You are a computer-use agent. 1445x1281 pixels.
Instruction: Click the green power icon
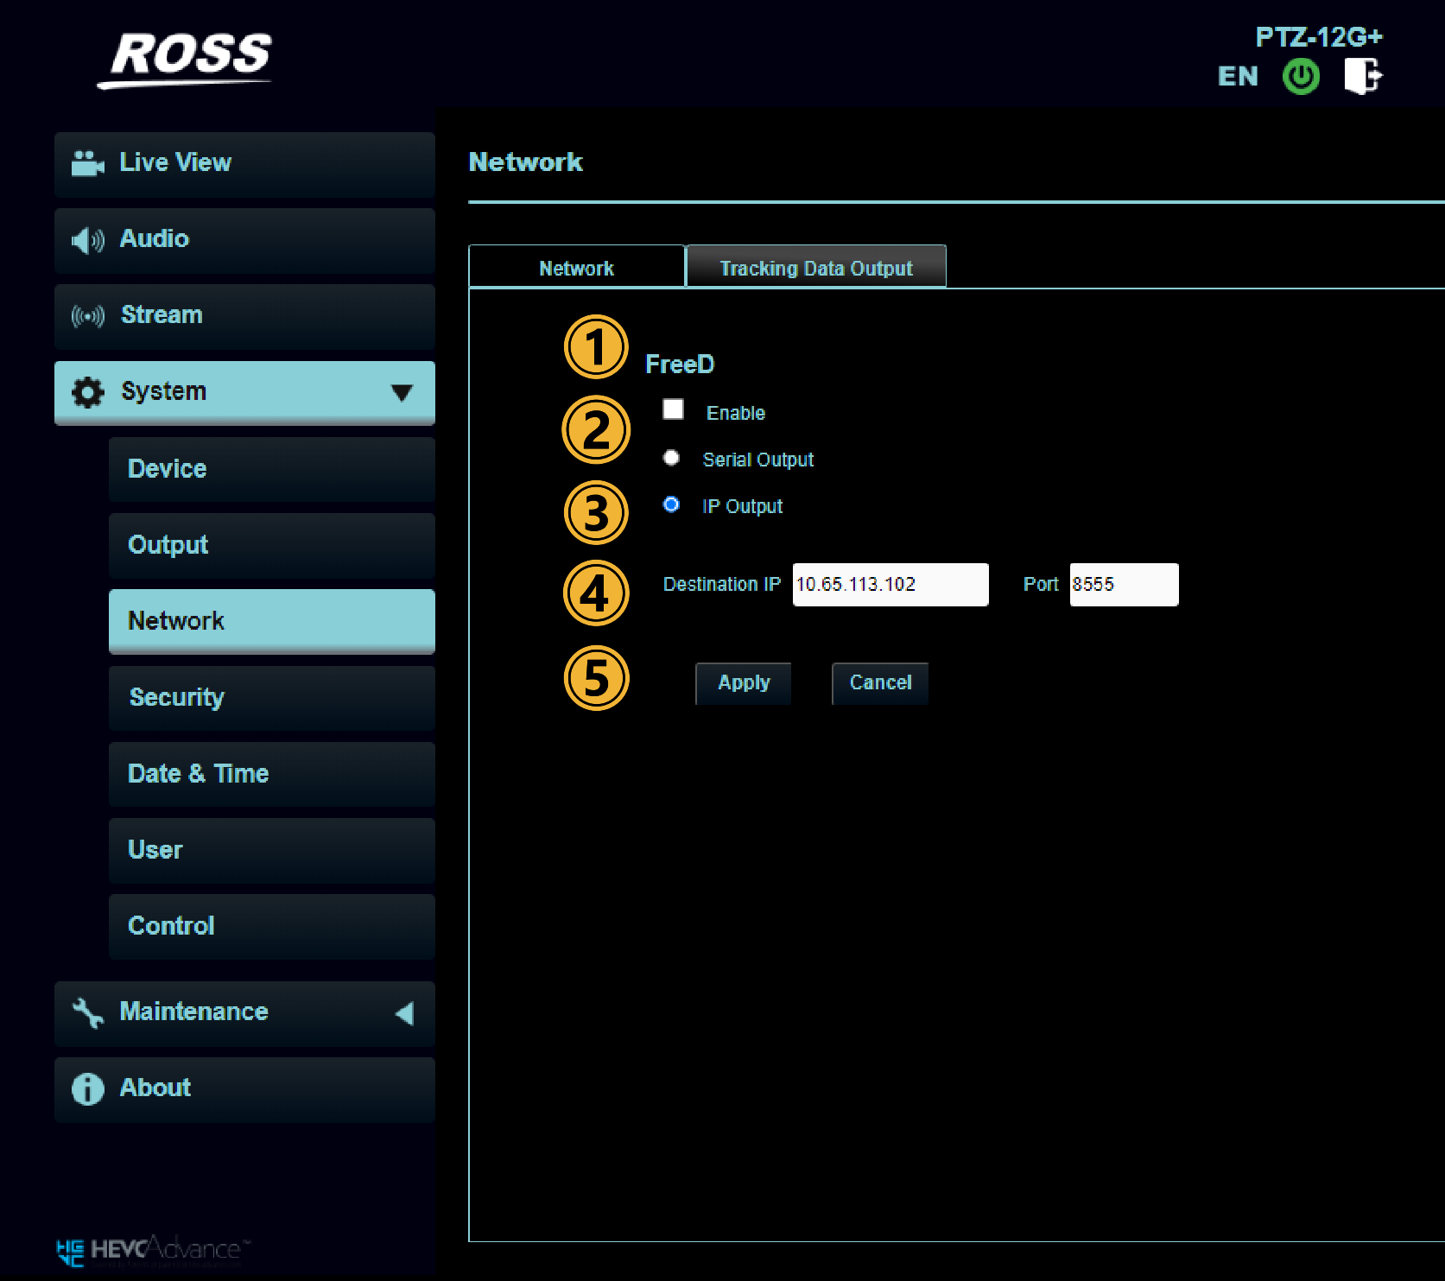pos(1301,77)
